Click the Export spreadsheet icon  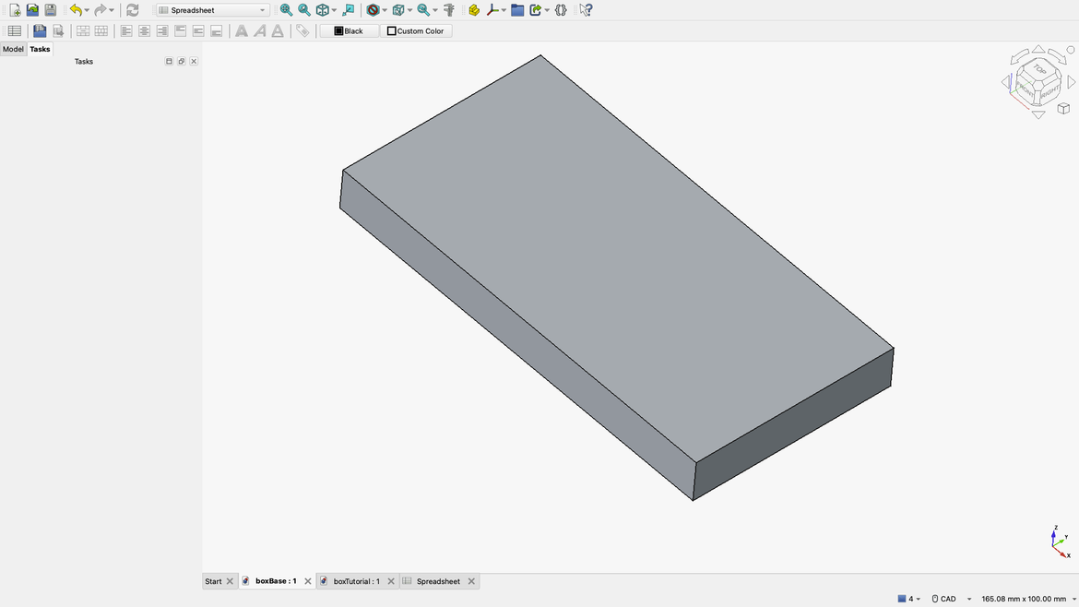click(x=58, y=30)
